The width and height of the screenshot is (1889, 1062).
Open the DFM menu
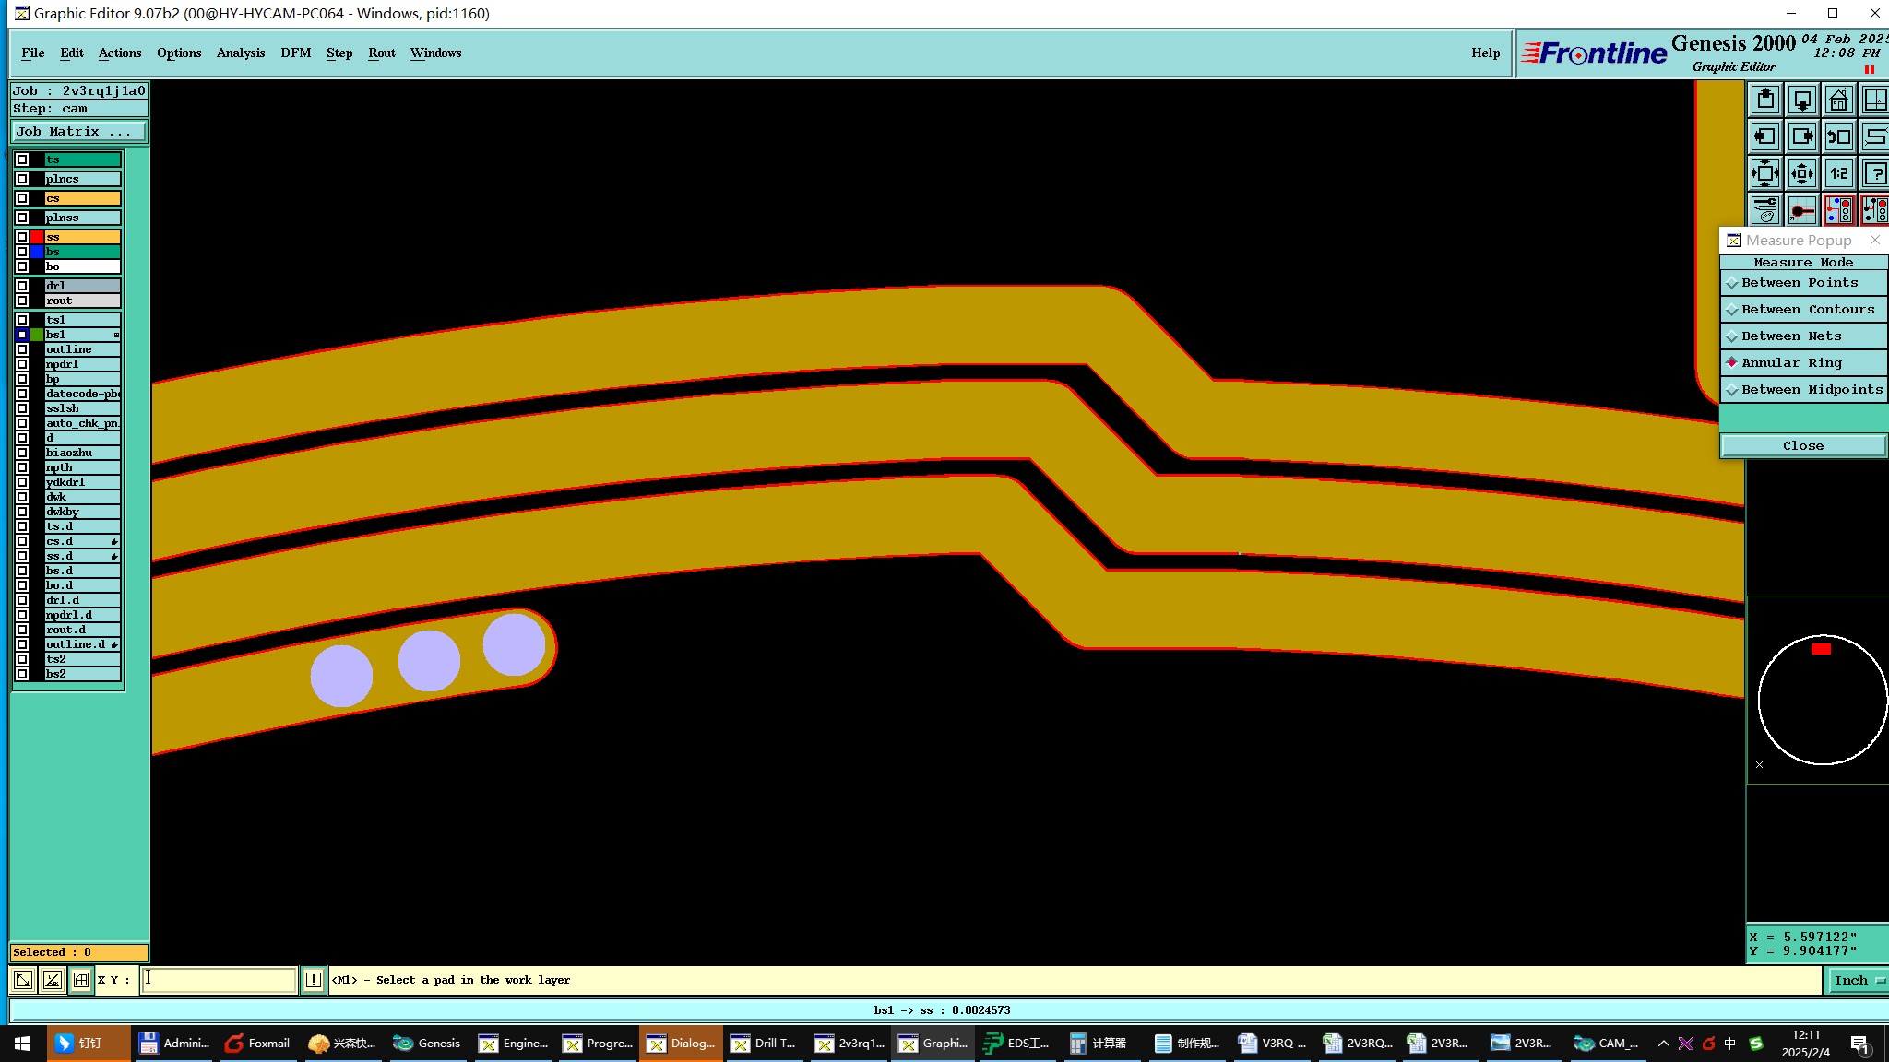295,53
